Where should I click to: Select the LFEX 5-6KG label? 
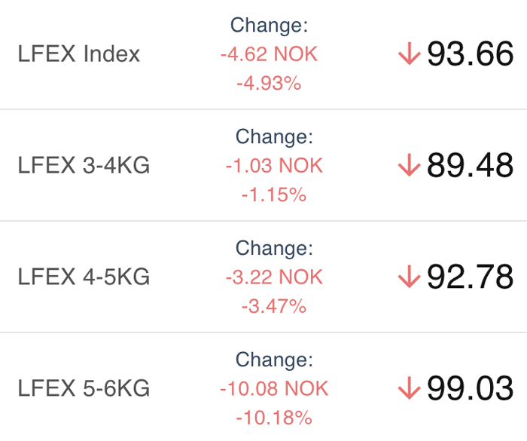coord(84,388)
